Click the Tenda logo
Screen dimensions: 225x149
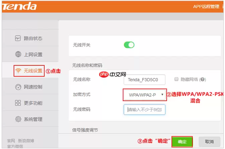click(20, 7)
